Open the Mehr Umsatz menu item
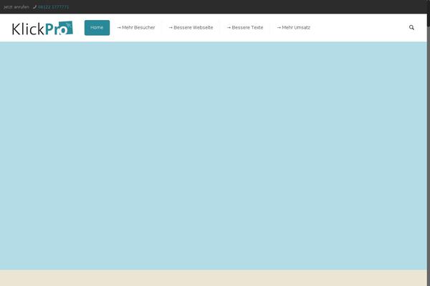Image resolution: width=430 pixels, height=286 pixels. [293, 28]
